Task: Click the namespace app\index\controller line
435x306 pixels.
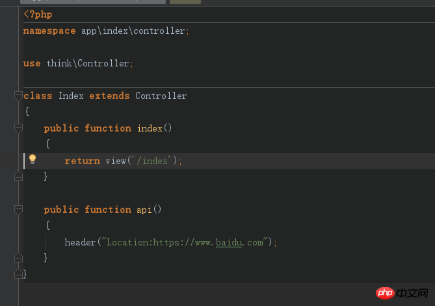Action: (106, 31)
